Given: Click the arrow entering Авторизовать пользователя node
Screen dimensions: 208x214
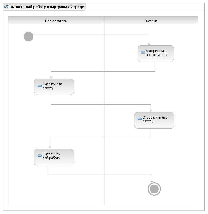Looking at the screenshot, I should tap(149, 44).
